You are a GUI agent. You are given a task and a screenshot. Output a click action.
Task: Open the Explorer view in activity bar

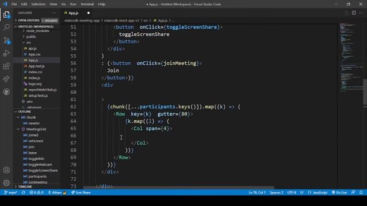click(6, 15)
